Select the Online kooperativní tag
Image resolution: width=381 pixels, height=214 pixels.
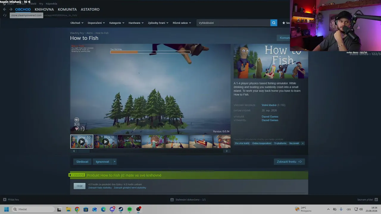pyautogui.click(x=262, y=143)
